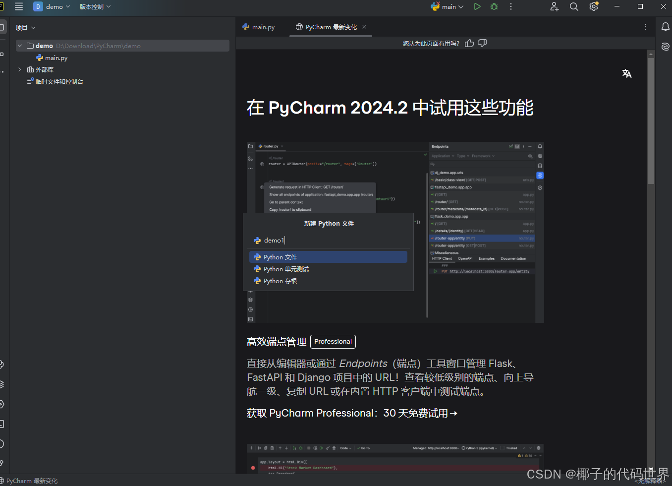Screen dimensions: 672x486
Task: Click heading 在 PyCharm 2024.2 中试用这些功能
Action: [390, 108]
